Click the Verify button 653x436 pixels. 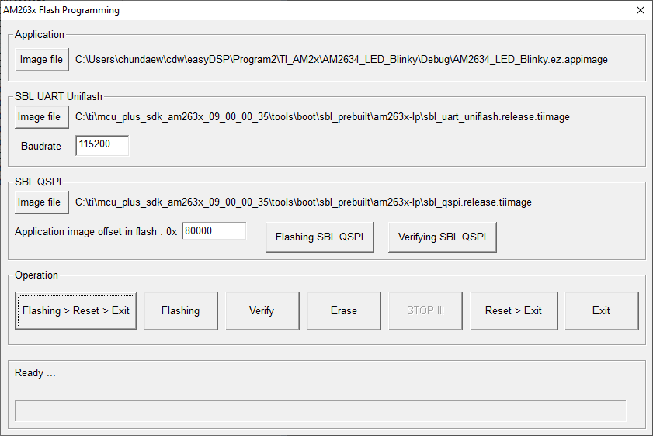point(262,311)
